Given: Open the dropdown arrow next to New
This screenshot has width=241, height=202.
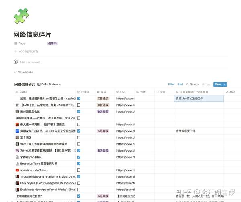Looking at the screenshot, I should pos(225,84).
